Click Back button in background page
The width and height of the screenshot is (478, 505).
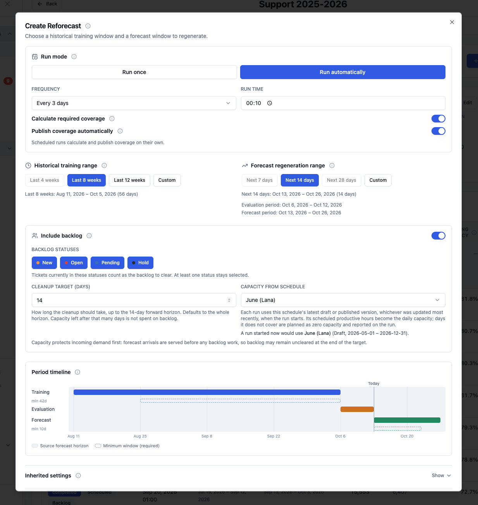[47, 4]
